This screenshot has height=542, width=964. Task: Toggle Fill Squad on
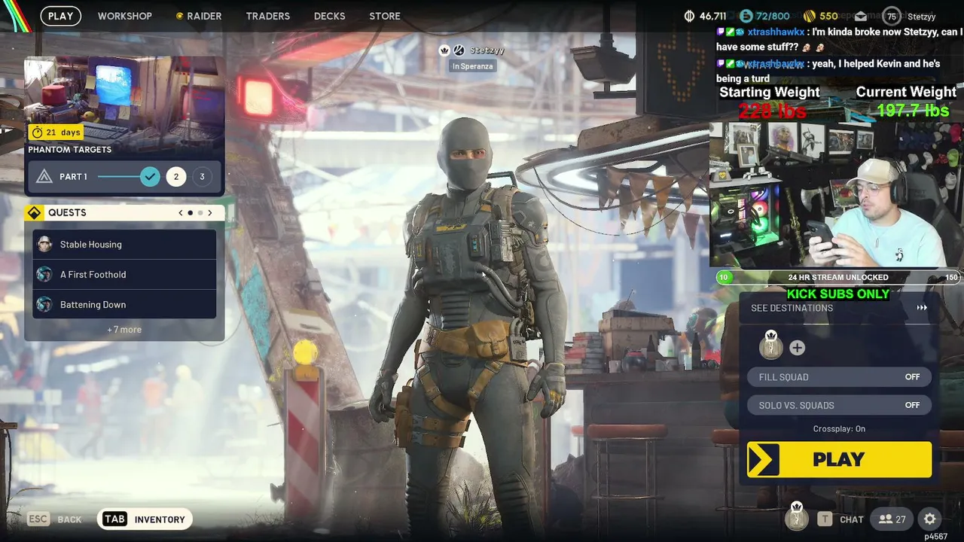click(839, 377)
